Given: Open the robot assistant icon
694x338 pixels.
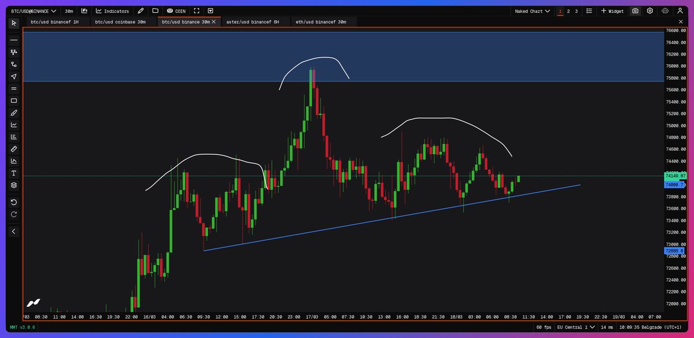Looking at the screenshot, I should [665, 10].
